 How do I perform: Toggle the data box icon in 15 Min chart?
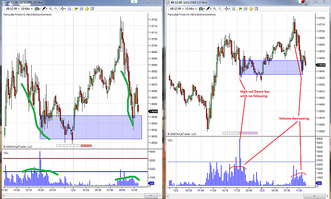click(x=234, y=9)
